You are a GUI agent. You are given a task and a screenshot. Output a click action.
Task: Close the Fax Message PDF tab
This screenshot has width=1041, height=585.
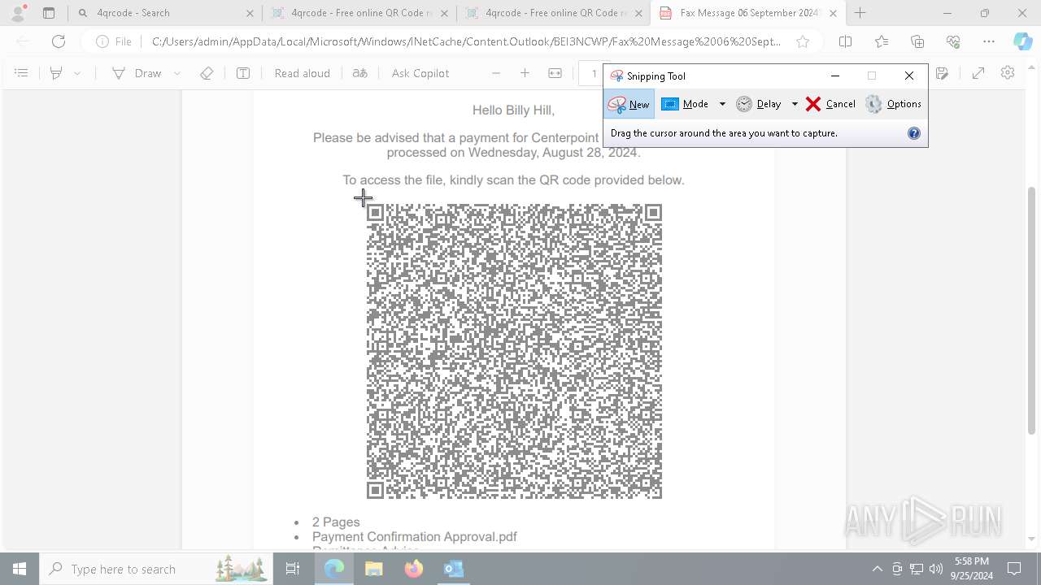click(833, 13)
